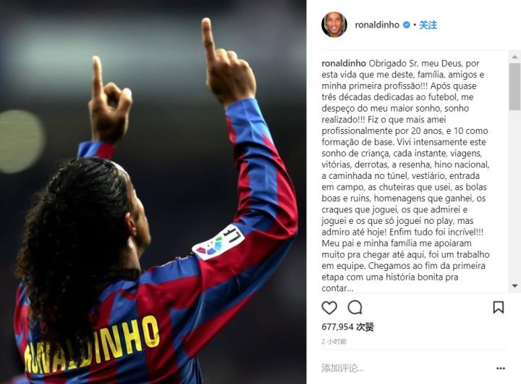The height and width of the screenshot is (384, 521).
Task: Click the caption scrollbar's up arrow
Action: coord(514,57)
